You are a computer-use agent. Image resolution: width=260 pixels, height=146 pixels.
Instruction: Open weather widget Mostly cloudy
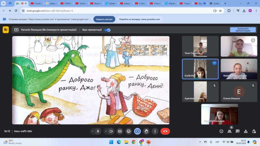coord(13,142)
